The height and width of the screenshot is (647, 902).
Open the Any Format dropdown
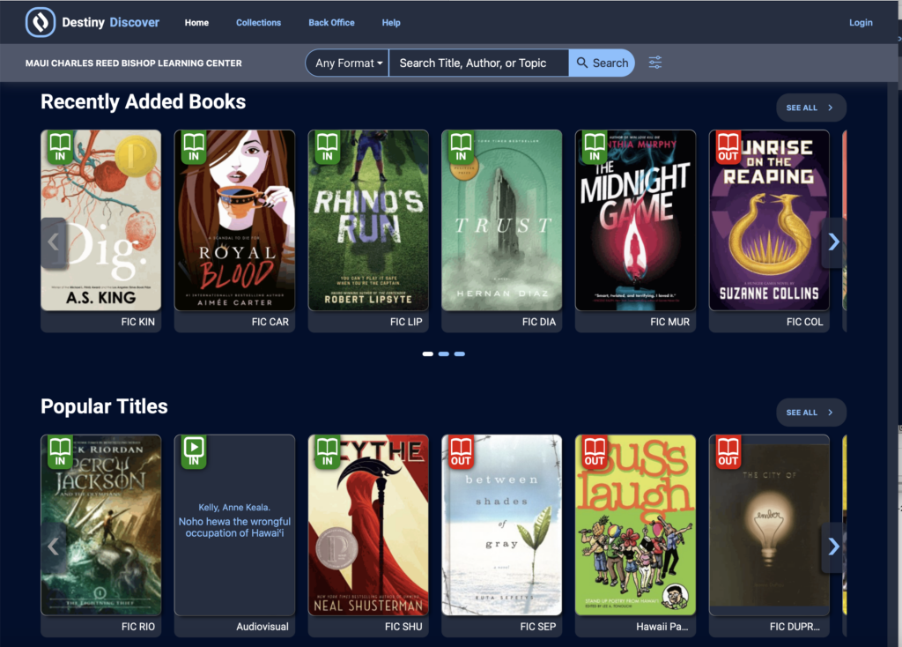pos(346,63)
